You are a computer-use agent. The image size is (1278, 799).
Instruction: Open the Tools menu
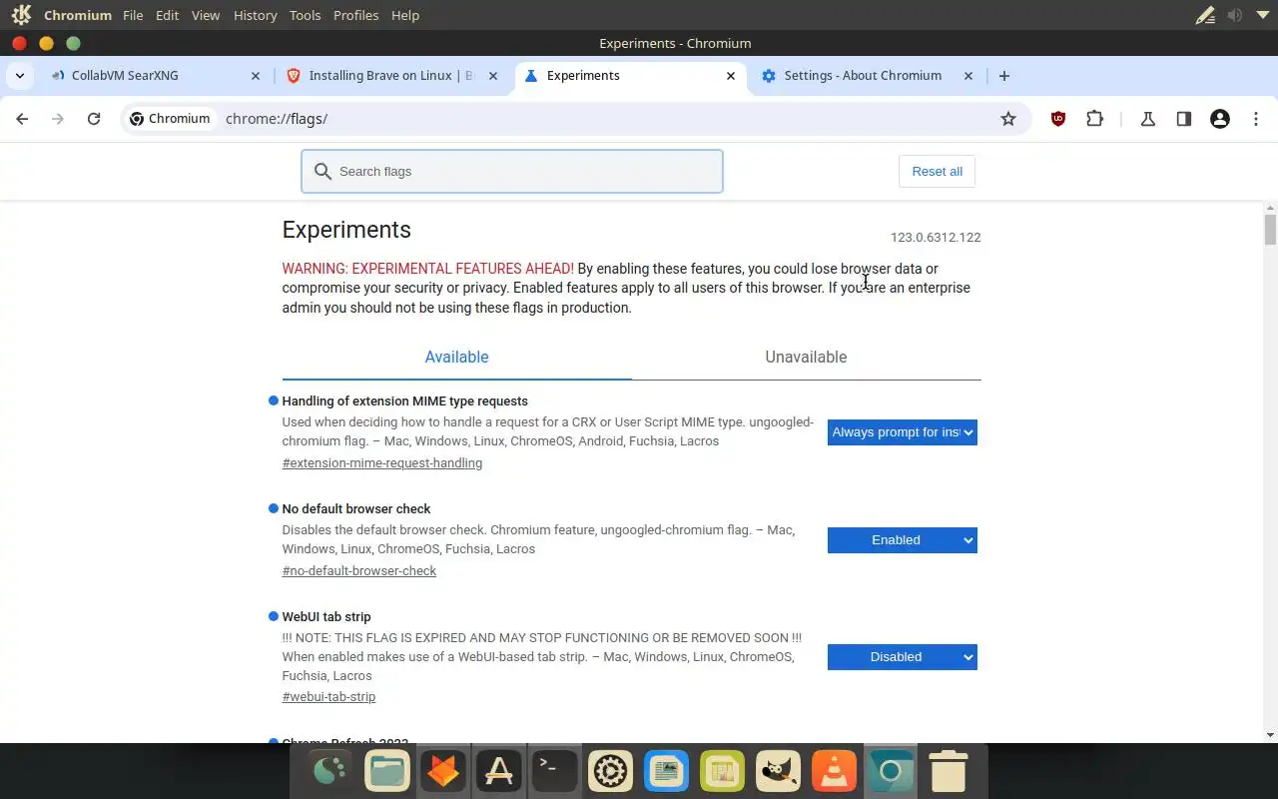point(305,15)
